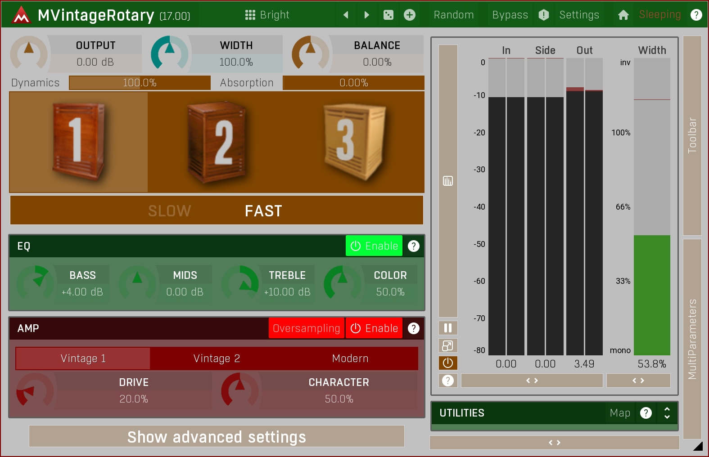This screenshot has height=457, width=709.
Task: Show advanced settings panel
Action: [x=217, y=437]
